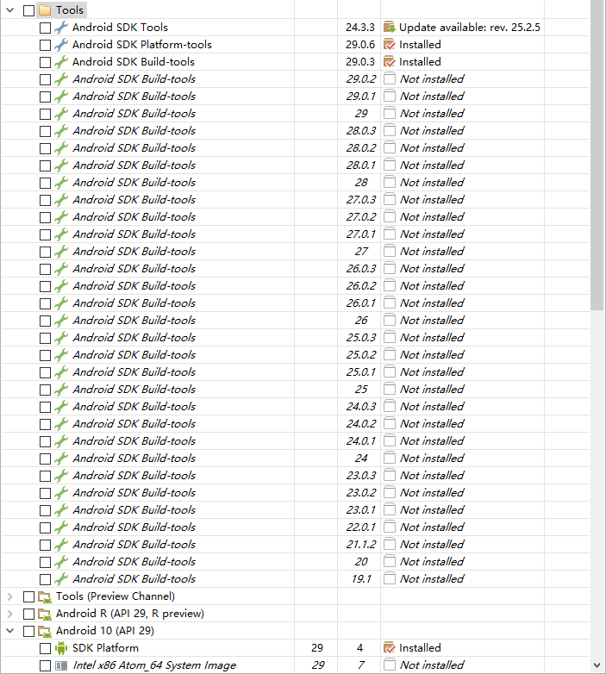The width and height of the screenshot is (606, 674).
Task: Select the Build-tools row with revision 27.0.3
Action: coord(296,200)
